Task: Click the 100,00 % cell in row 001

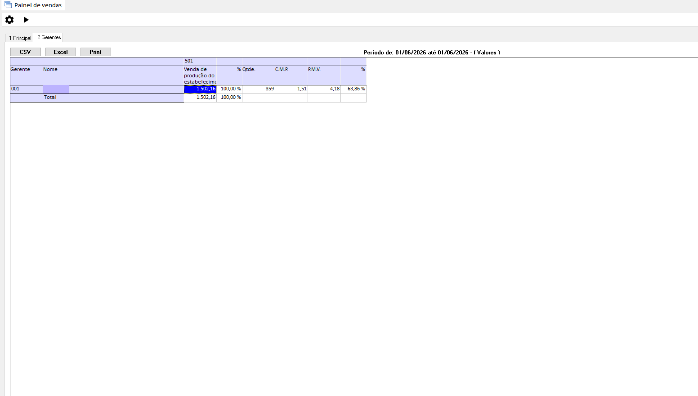Action: point(229,89)
